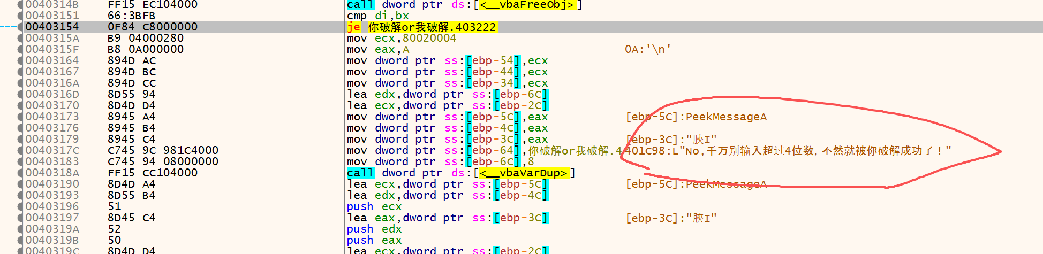Select the call __vbaVarDup instruction
The image size is (1043, 254).
pyautogui.click(x=460, y=173)
